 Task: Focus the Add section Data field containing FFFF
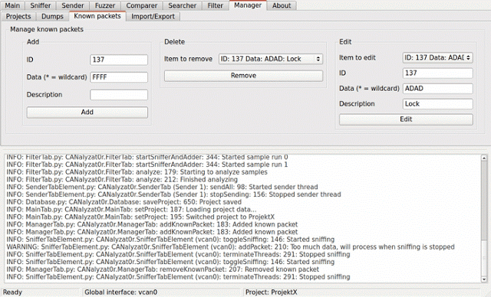tap(119, 77)
